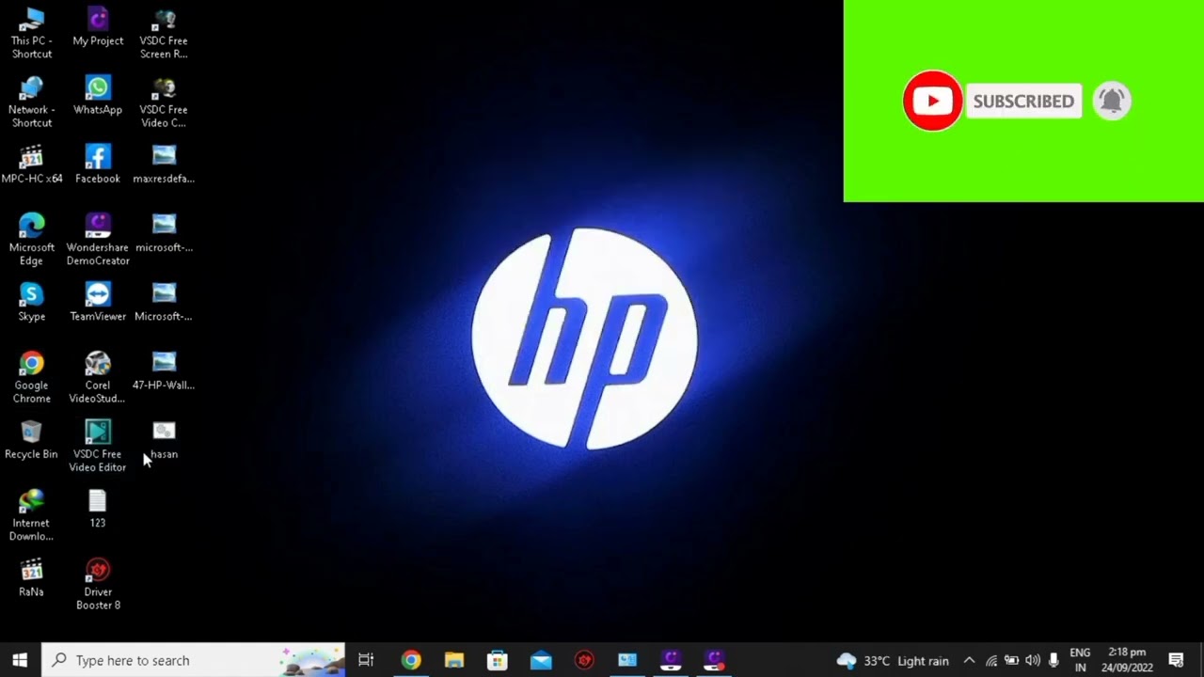Click the YouTube SUBSCRIBED button
This screenshot has height=677, width=1204.
1023,102
